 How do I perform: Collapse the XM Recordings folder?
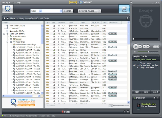[7, 42]
